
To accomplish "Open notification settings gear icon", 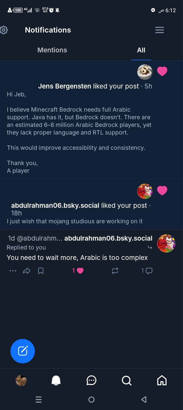I will tap(4, 30).
